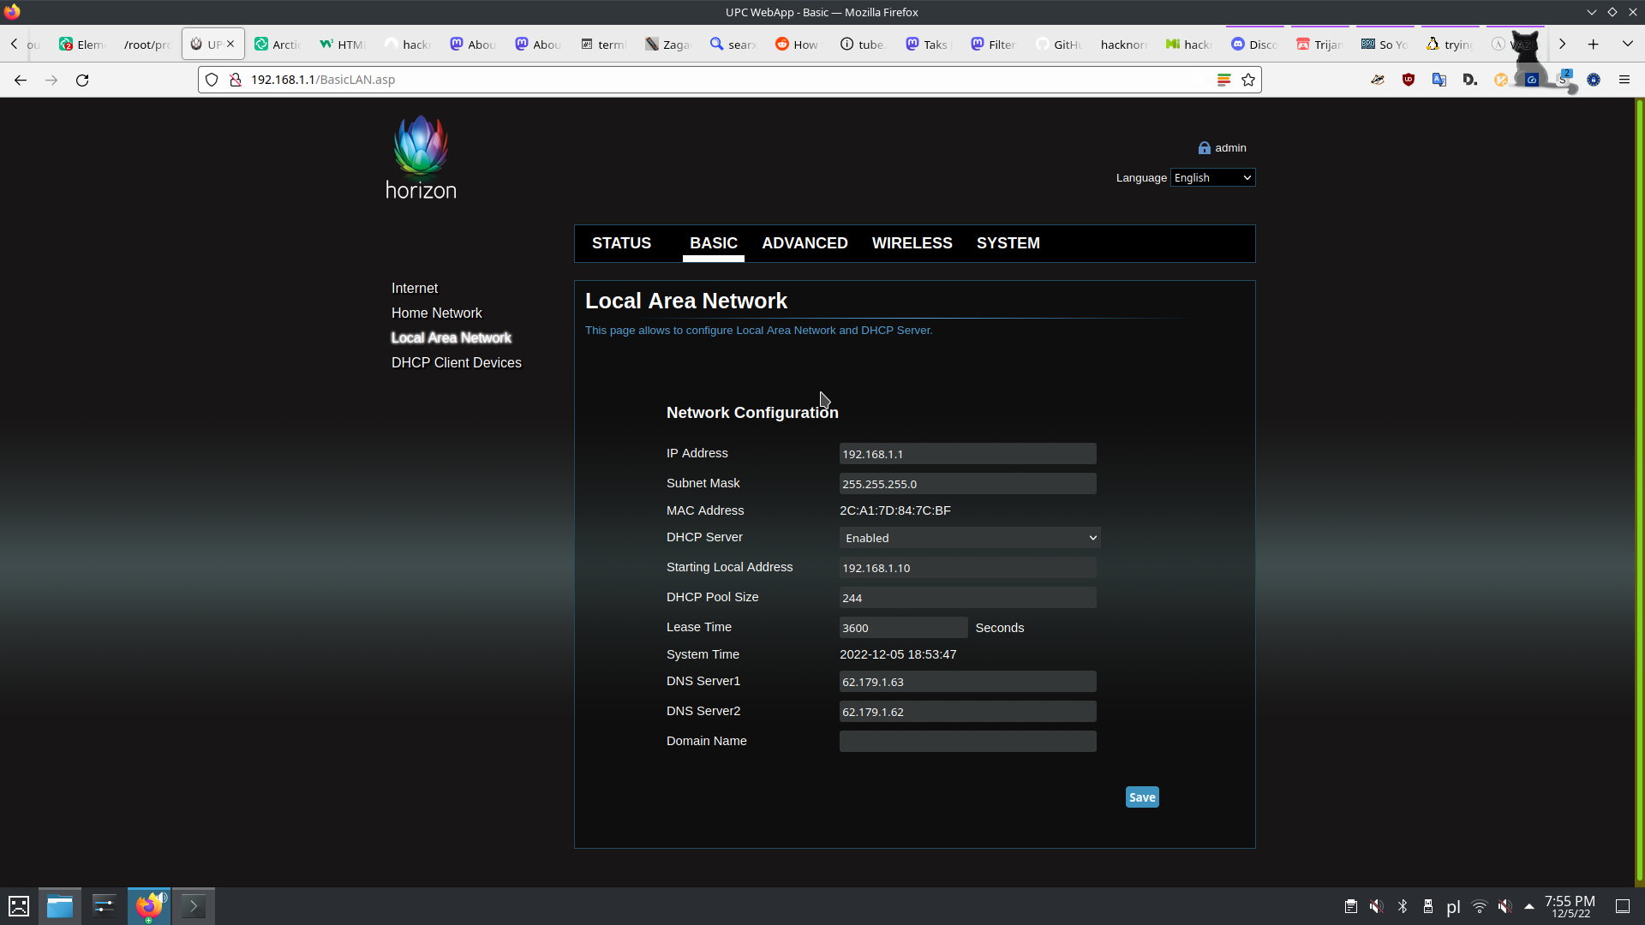Click the admin lock icon

(1205, 148)
